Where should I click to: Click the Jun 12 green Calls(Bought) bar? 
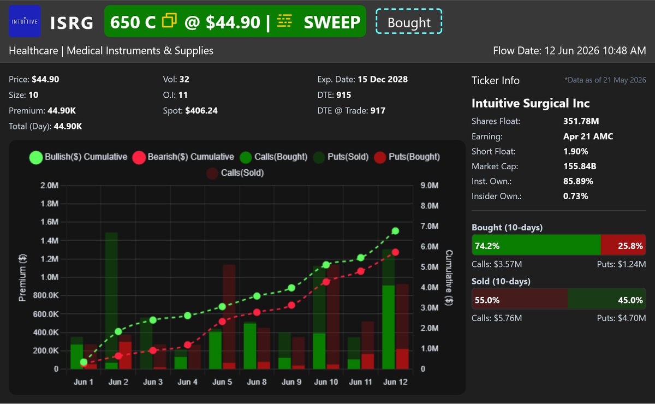(389, 326)
